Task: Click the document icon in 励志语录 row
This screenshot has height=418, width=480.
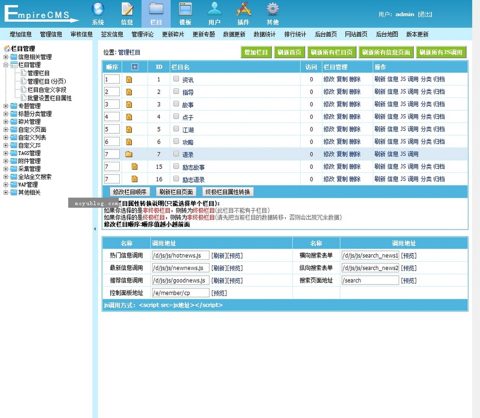Action: point(134,179)
